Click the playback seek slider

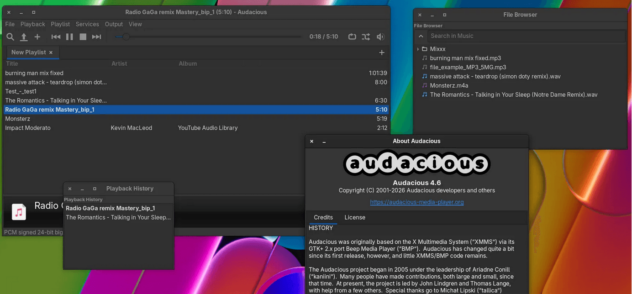[x=208, y=37]
